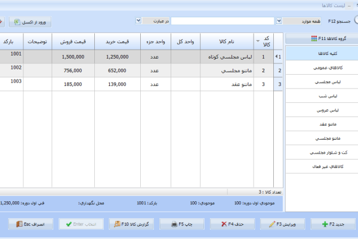Screen dimensions: 358x239
Task: Select لباس مجلسی group in sidebar
Action: coord(322,82)
